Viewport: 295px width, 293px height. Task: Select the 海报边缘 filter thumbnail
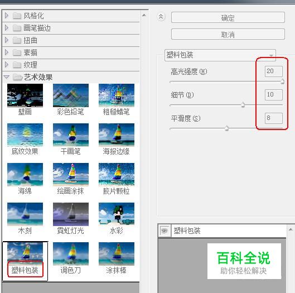coord(117,135)
